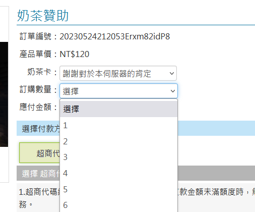Select quantity 1 from the list
The height and width of the screenshot is (212, 255).
pyautogui.click(x=118, y=125)
